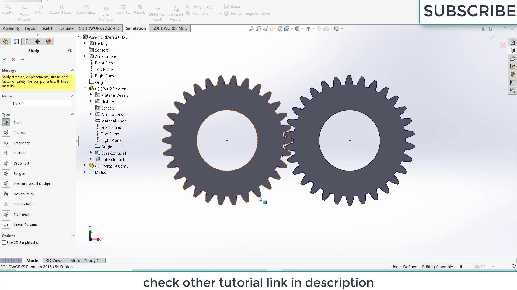Switch to the DisplayManager colored sphere tab
517x290 pixels.
(x=48, y=41)
